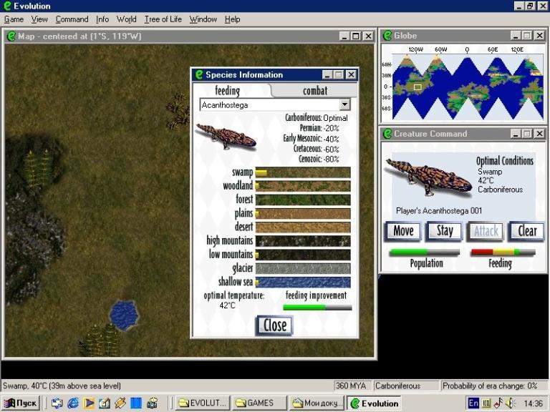Open Internet Explorer from quick launch
This screenshot has height=412, width=550.
click(x=73, y=403)
